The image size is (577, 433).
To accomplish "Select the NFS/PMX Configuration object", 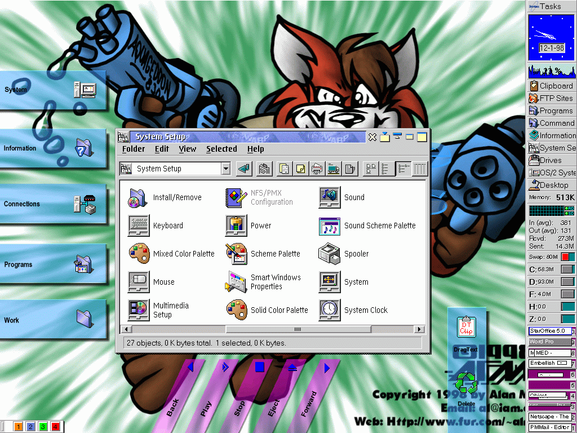I will [x=236, y=197].
